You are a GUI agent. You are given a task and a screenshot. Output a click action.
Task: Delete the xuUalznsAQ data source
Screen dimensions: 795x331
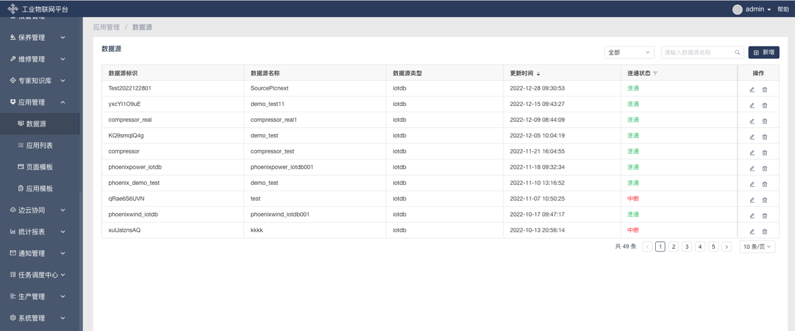coord(765,231)
